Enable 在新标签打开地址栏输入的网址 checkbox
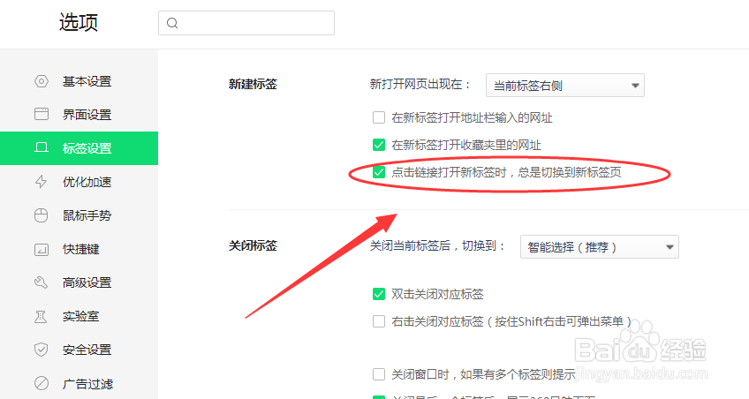Screen dimensions: 749x399 point(379,117)
